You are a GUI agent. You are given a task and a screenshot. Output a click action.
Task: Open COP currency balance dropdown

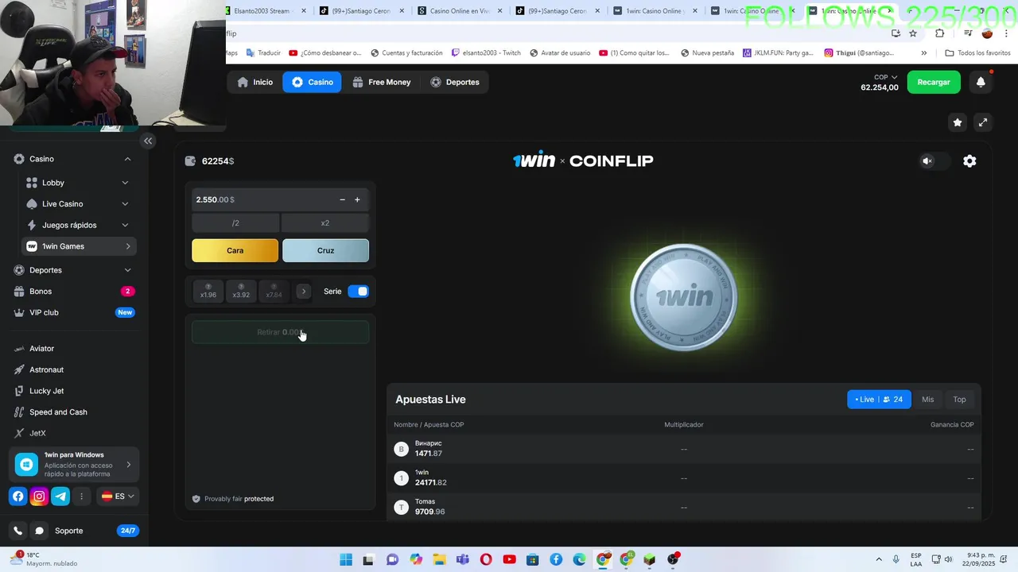tap(880, 83)
